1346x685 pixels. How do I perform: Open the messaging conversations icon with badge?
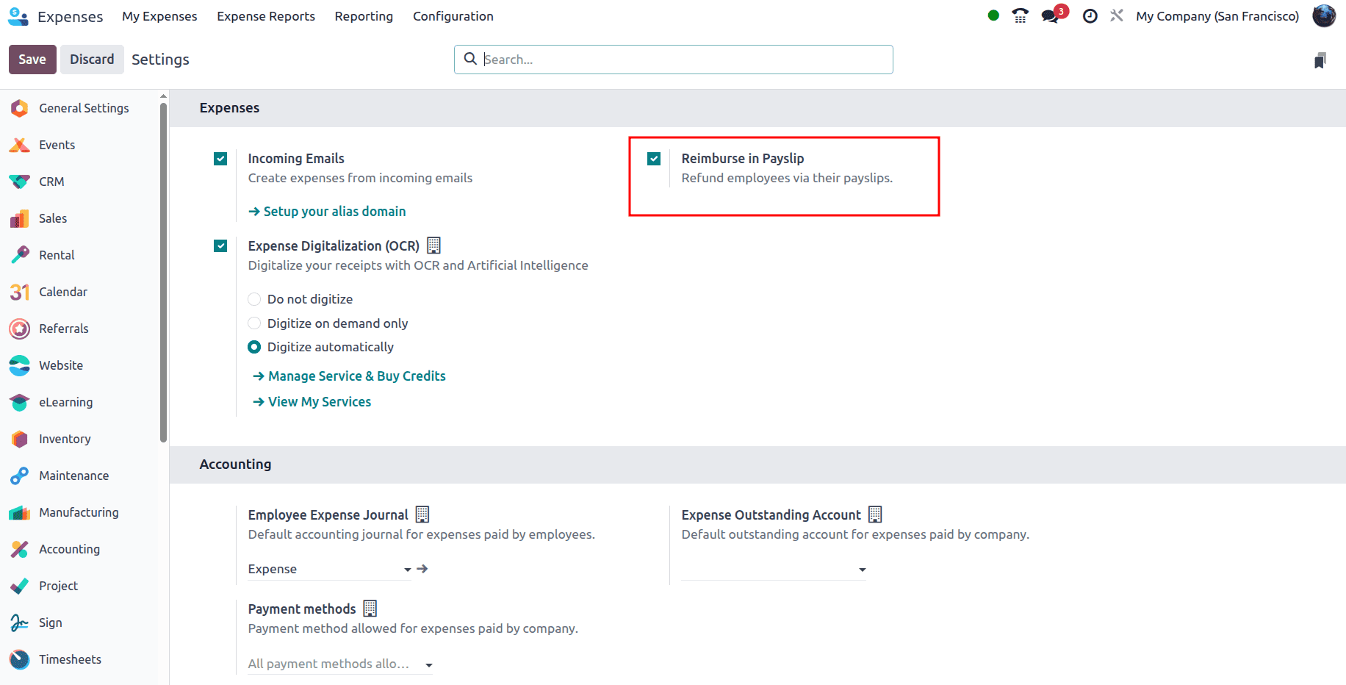click(1050, 15)
